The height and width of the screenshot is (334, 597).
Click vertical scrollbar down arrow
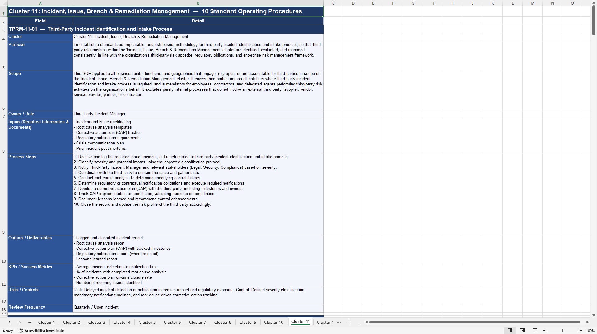click(x=594, y=315)
